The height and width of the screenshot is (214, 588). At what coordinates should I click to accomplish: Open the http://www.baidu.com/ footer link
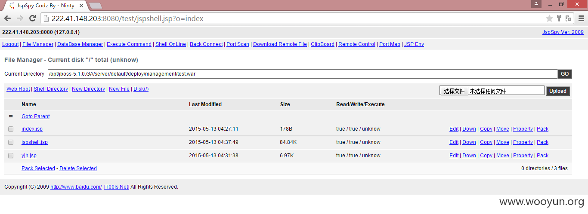click(76, 187)
